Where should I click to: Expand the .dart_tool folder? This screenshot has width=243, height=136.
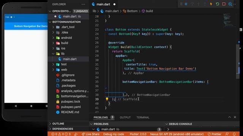pos(53,27)
